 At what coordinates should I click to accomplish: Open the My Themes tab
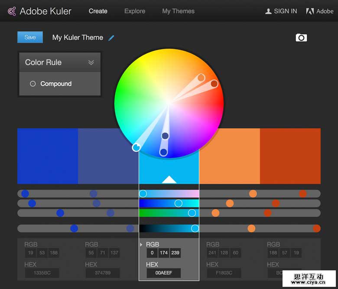pos(178,11)
